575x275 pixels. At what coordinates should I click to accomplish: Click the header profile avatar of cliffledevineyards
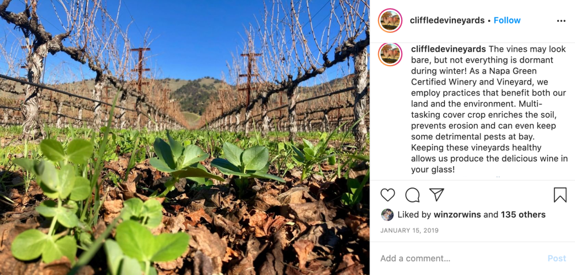390,21
